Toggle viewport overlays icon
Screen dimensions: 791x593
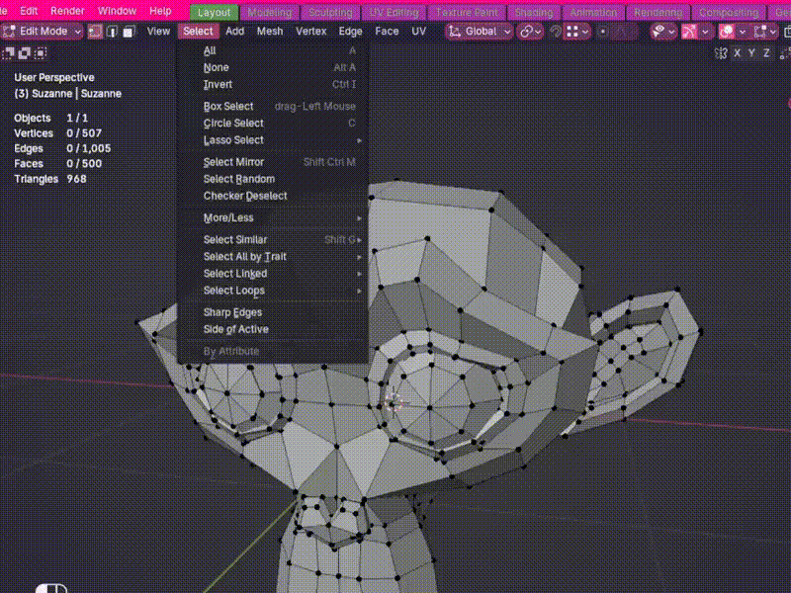click(x=727, y=32)
